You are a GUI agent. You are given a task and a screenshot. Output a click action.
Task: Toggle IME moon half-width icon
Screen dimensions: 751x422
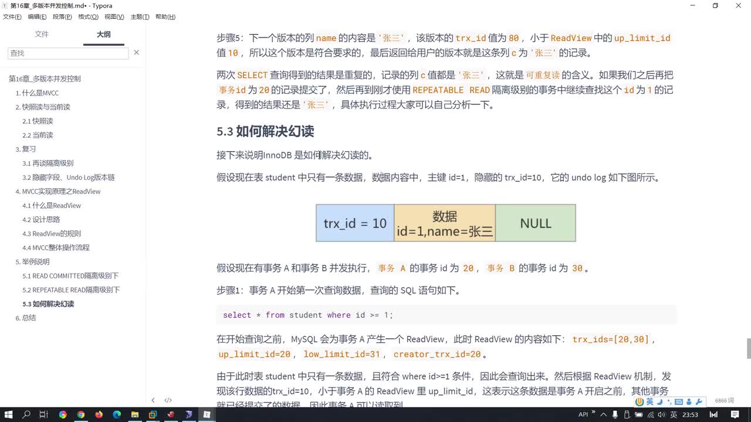click(x=659, y=401)
